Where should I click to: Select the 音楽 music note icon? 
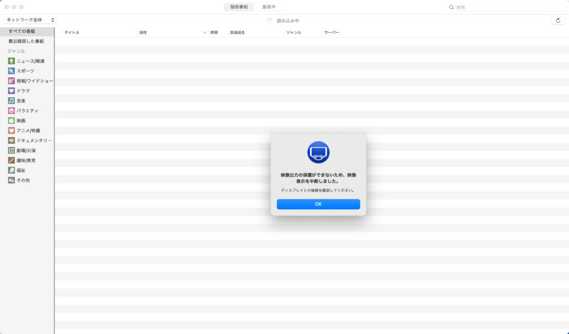11,101
